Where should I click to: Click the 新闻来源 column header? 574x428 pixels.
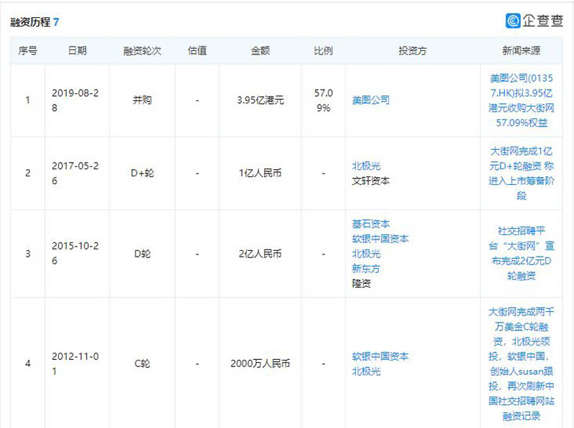click(x=522, y=51)
